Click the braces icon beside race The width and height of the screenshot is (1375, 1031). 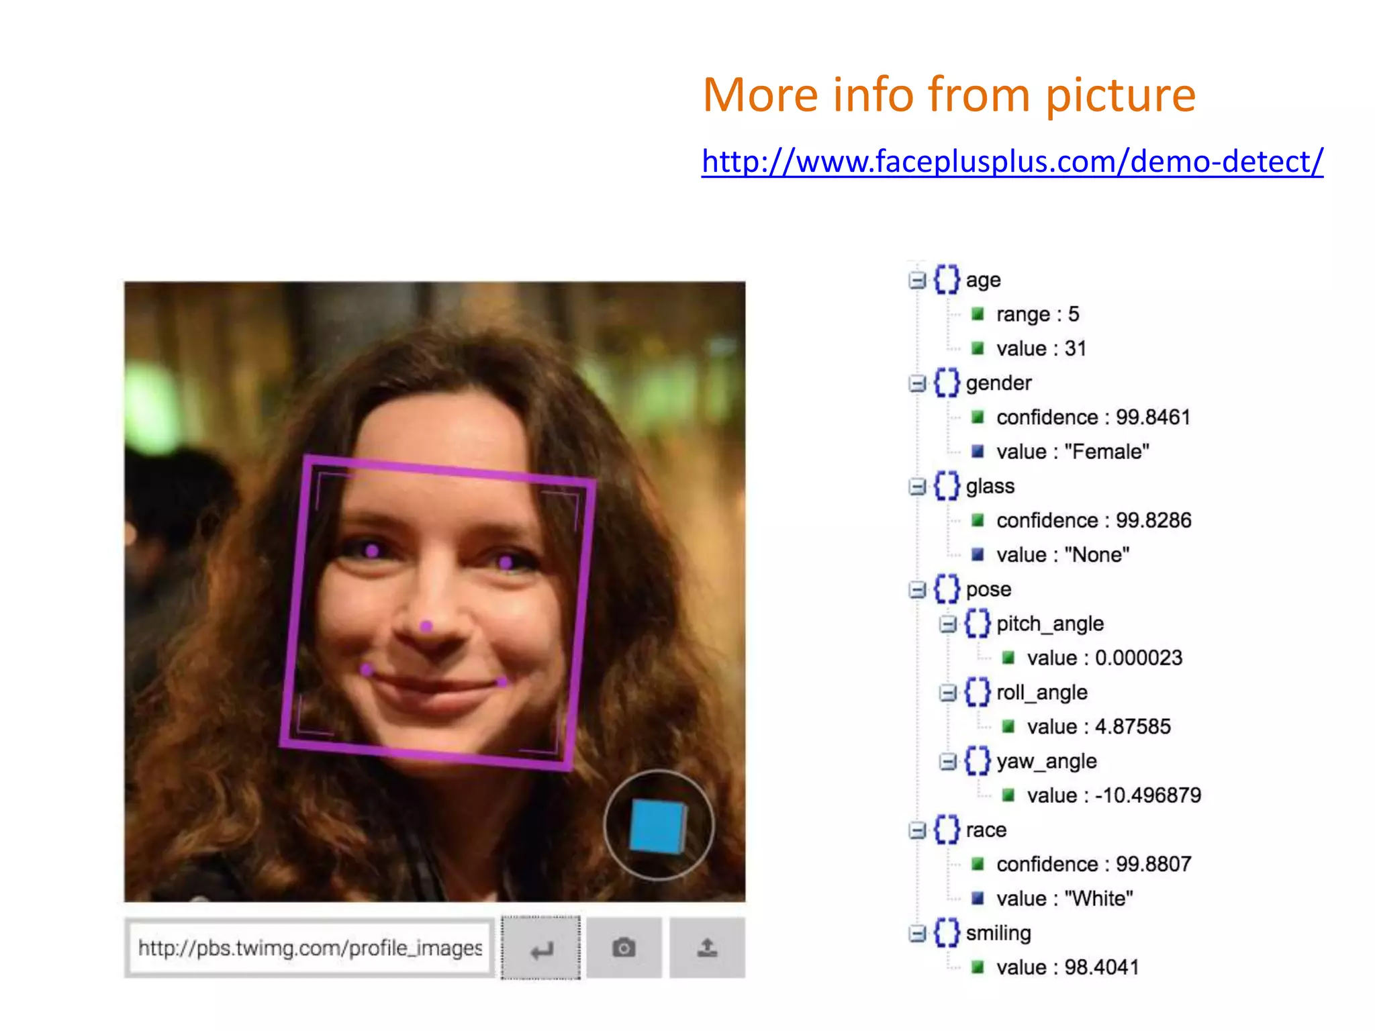pyautogui.click(x=947, y=830)
